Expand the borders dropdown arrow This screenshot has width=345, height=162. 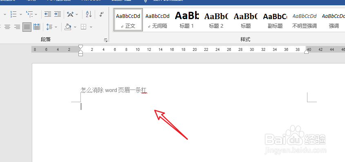tap(91, 27)
